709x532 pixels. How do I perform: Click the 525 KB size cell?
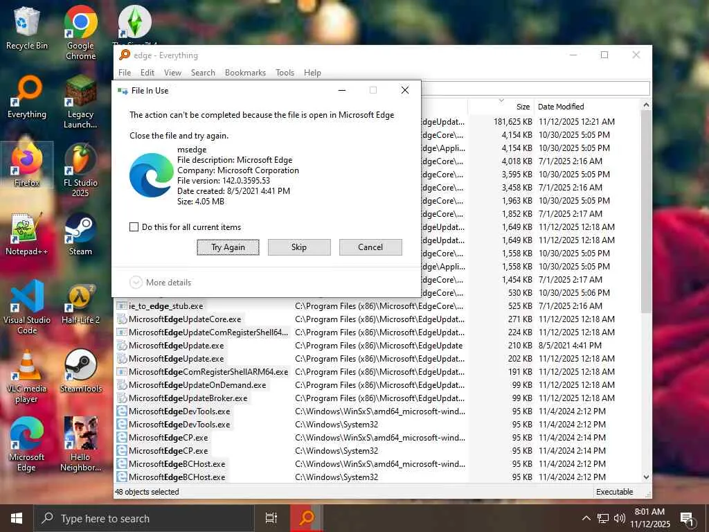point(520,305)
